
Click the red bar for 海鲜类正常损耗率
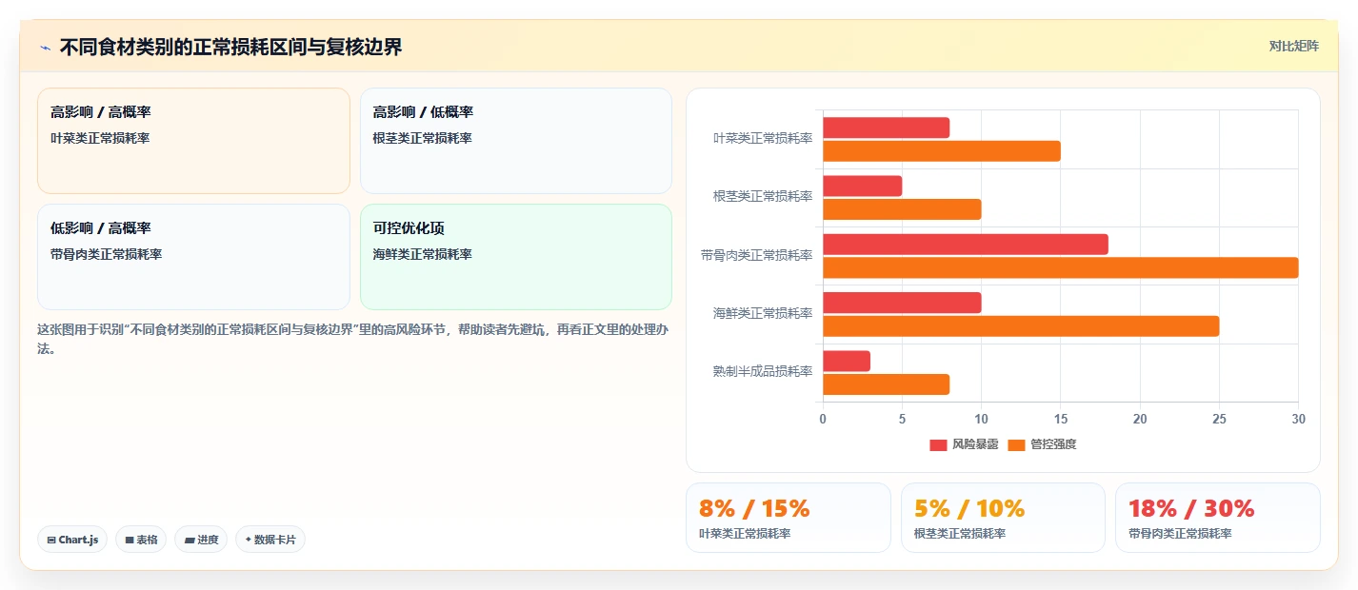[x=902, y=303]
